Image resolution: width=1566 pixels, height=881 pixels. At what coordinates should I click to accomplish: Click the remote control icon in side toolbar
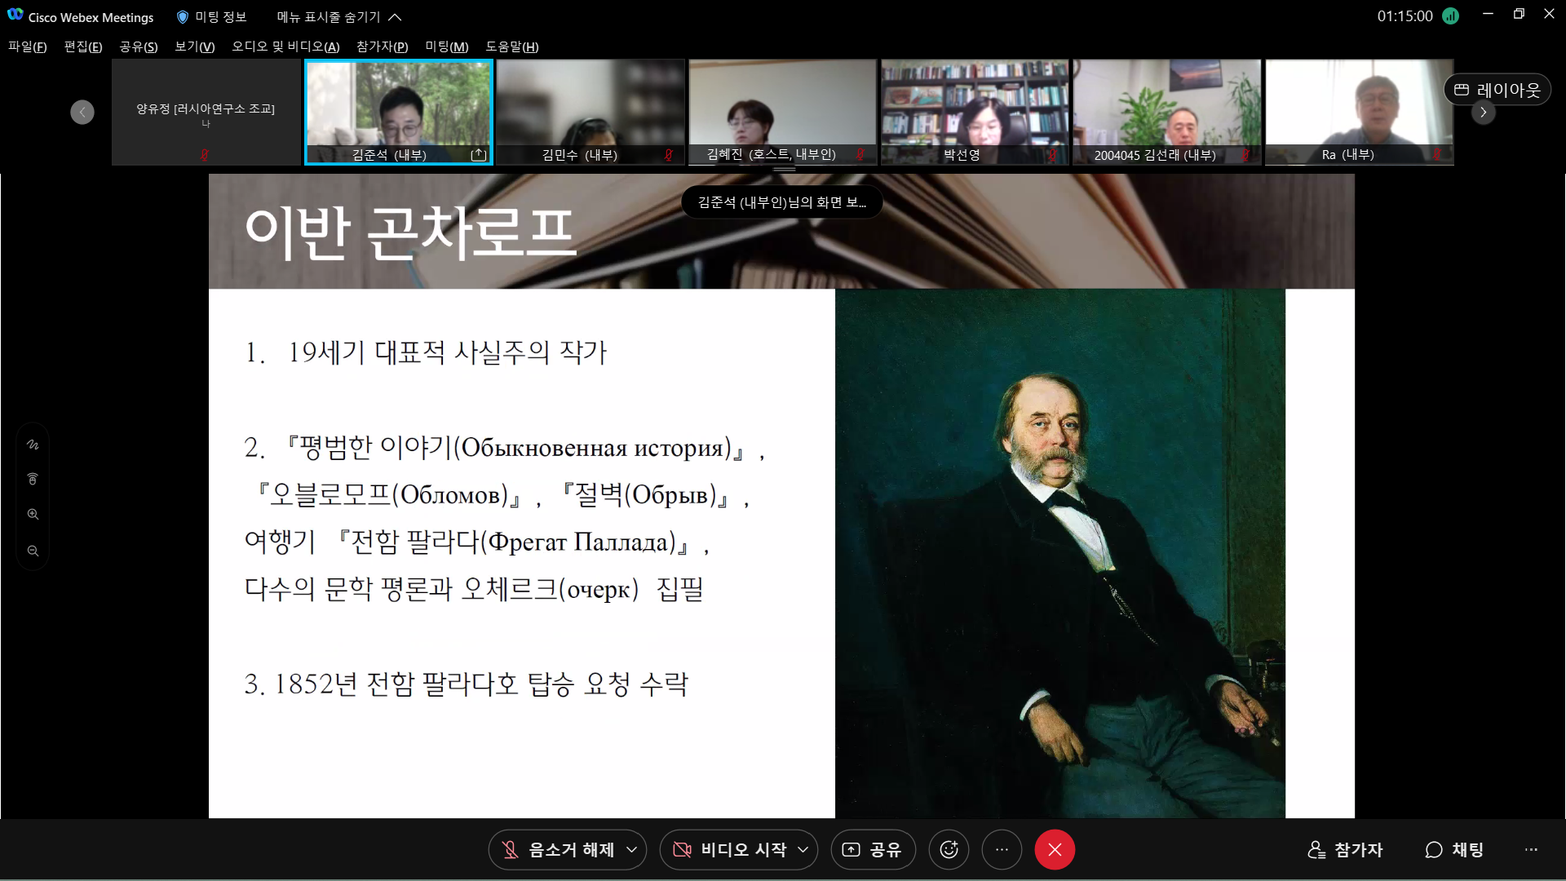33,480
